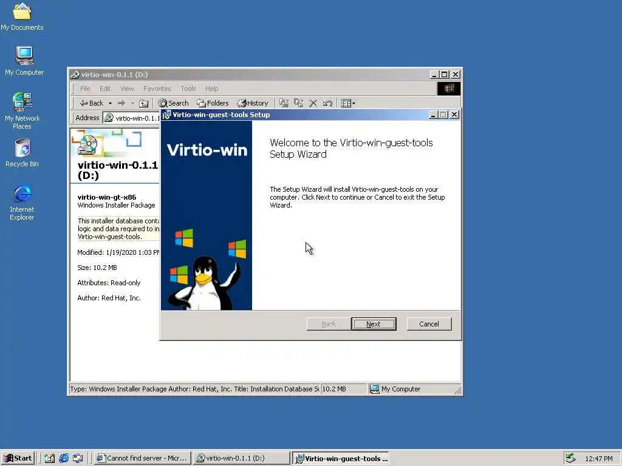Select the My Documents desktop icon
Viewport: 622px width, 466px height.
tap(22, 17)
